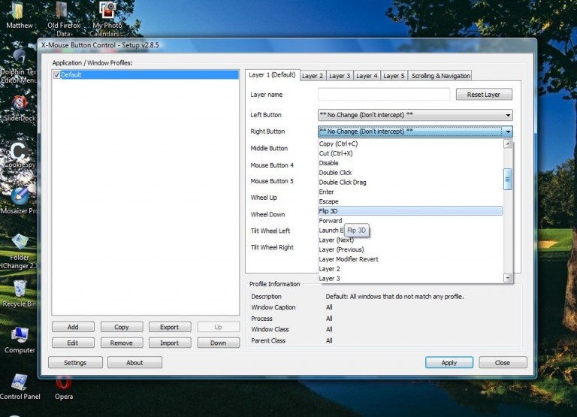
Task: Collapse the Right Button action dropdown
Action: pos(415,131)
